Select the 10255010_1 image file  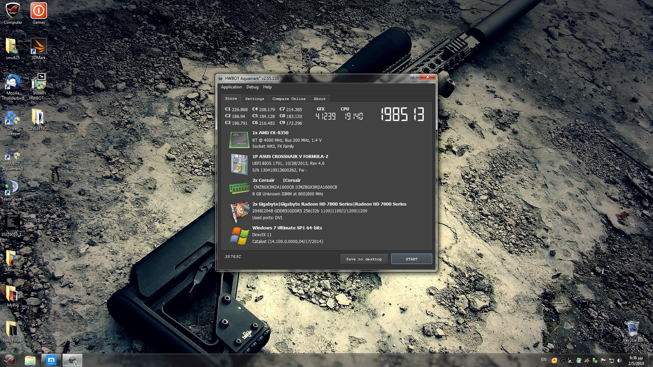click(13, 226)
